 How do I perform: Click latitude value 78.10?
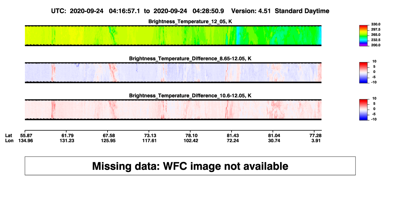pos(191,135)
